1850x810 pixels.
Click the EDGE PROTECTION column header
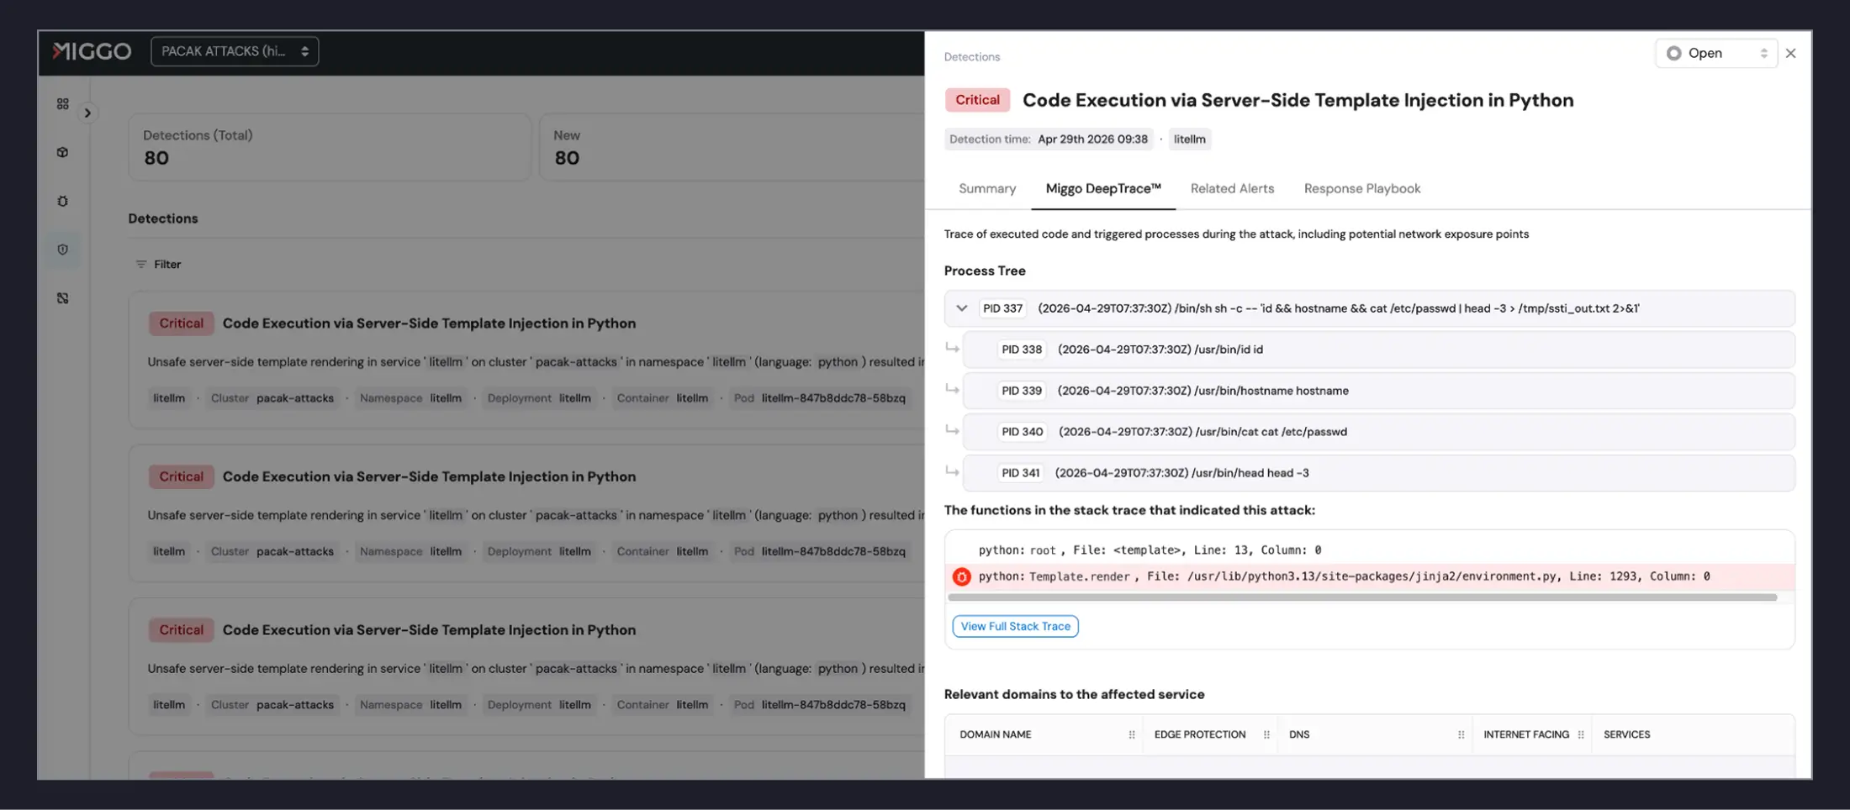click(x=1200, y=734)
